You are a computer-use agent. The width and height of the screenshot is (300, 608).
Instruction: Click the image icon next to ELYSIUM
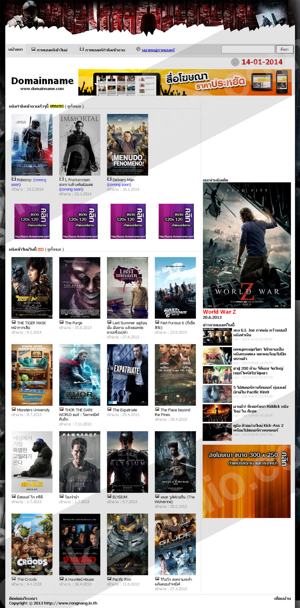click(109, 496)
